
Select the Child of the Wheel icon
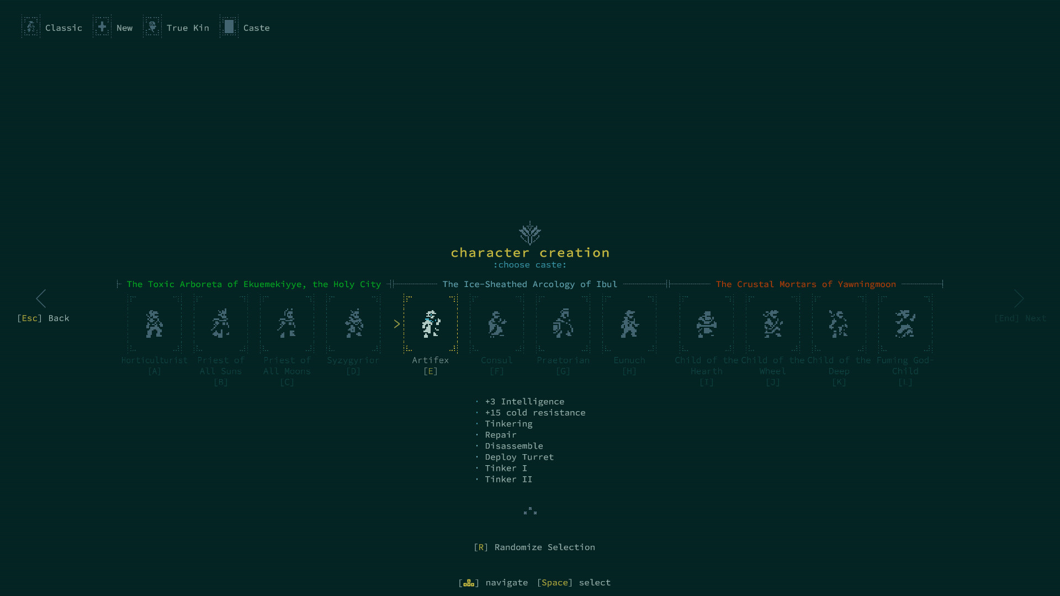pyautogui.click(x=772, y=323)
